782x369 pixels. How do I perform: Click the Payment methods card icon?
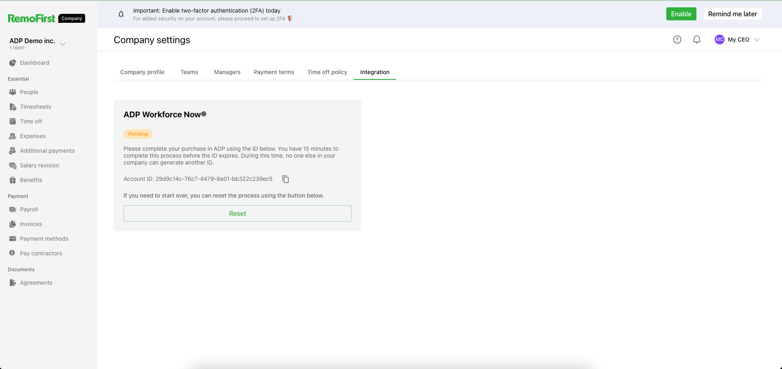(x=13, y=239)
